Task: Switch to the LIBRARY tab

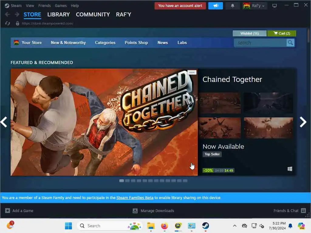Action: click(x=59, y=15)
